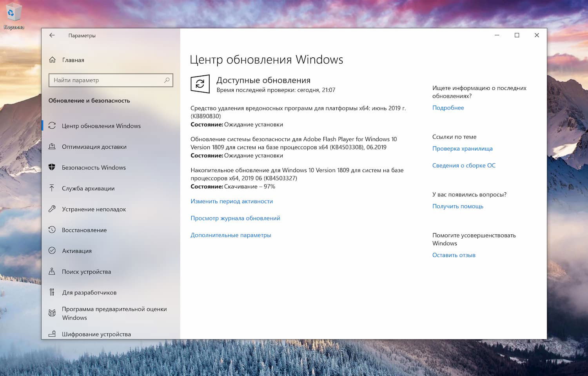588x376 pixels.
Task: Click the Поиск устройства icon
Action: 53,271
